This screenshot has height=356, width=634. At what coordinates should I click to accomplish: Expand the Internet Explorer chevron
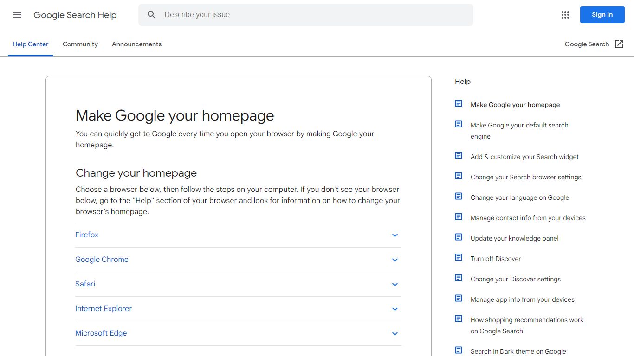pos(395,309)
